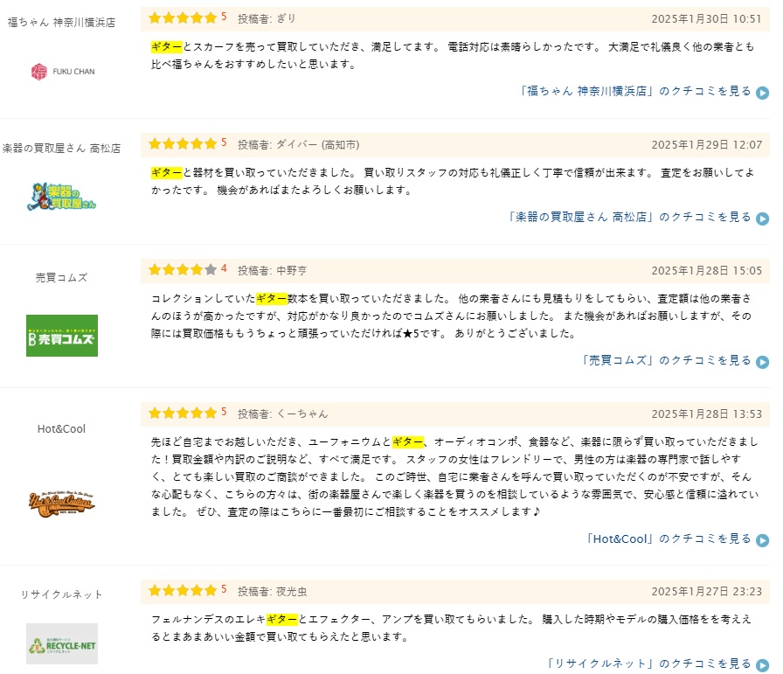Open 「売買コムズ」のクチコミを見る link

coord(666,360)
